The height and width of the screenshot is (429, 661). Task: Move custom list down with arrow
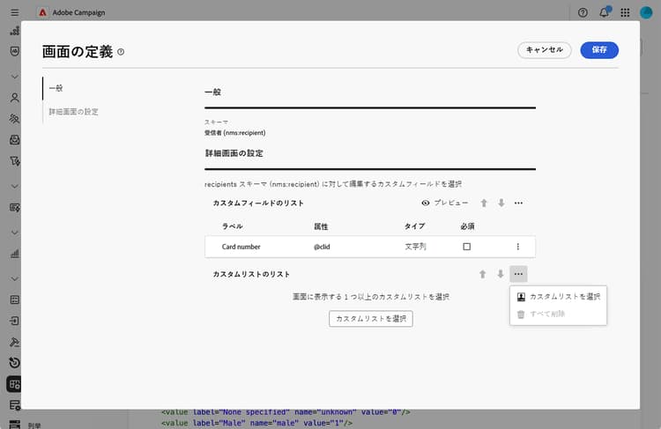tap(501, 274)
